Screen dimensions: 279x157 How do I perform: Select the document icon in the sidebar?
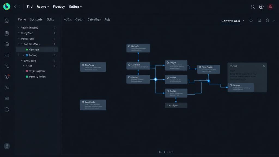point(7,33)
